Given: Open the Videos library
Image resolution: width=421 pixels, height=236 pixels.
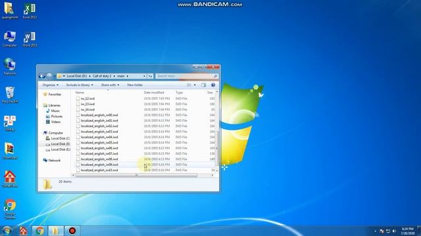Looking at the screenshot, I should (53, 122).
